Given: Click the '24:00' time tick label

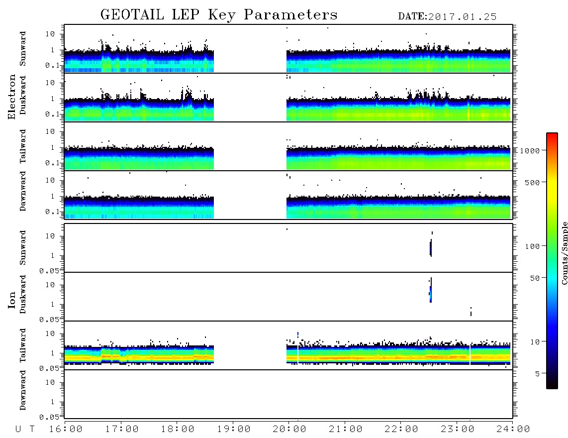Looking at the screenshot, I should (513, 430).
